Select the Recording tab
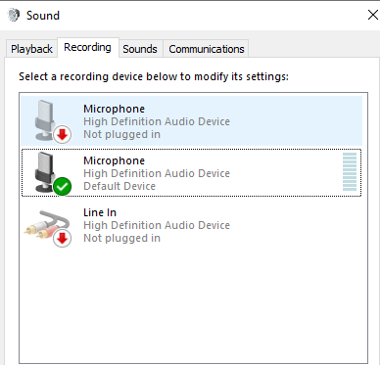 (87, 48)
